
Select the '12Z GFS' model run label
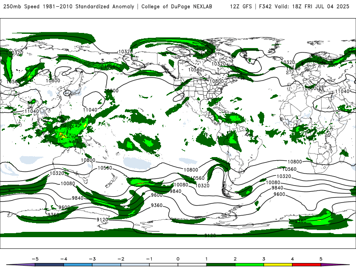click(x=241, y=6)
